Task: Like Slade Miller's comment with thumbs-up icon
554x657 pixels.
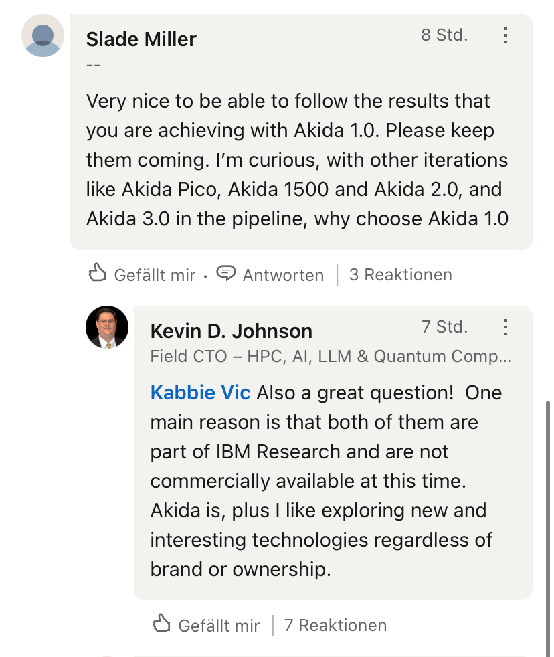Action: (98, 274)
